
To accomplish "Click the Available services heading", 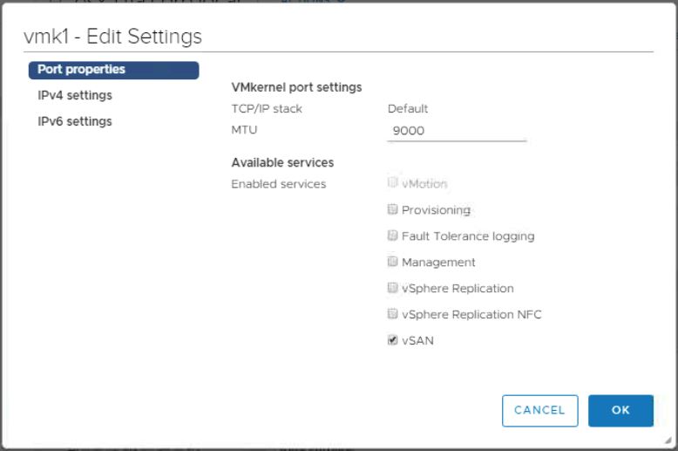I will click(282, 162).
